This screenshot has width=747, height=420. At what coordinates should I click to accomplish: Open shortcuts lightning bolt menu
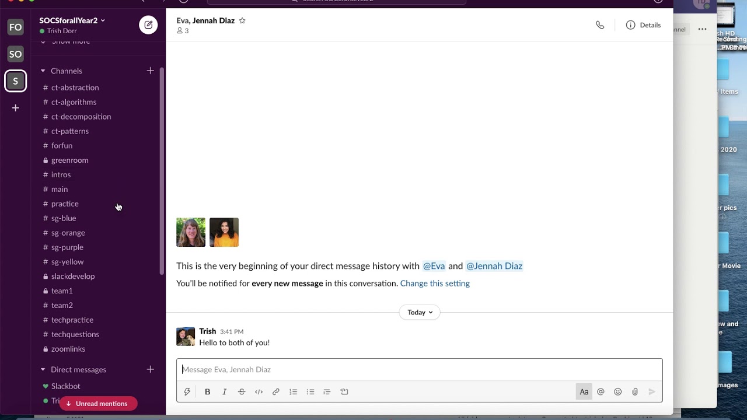click(x=187, y=392)
